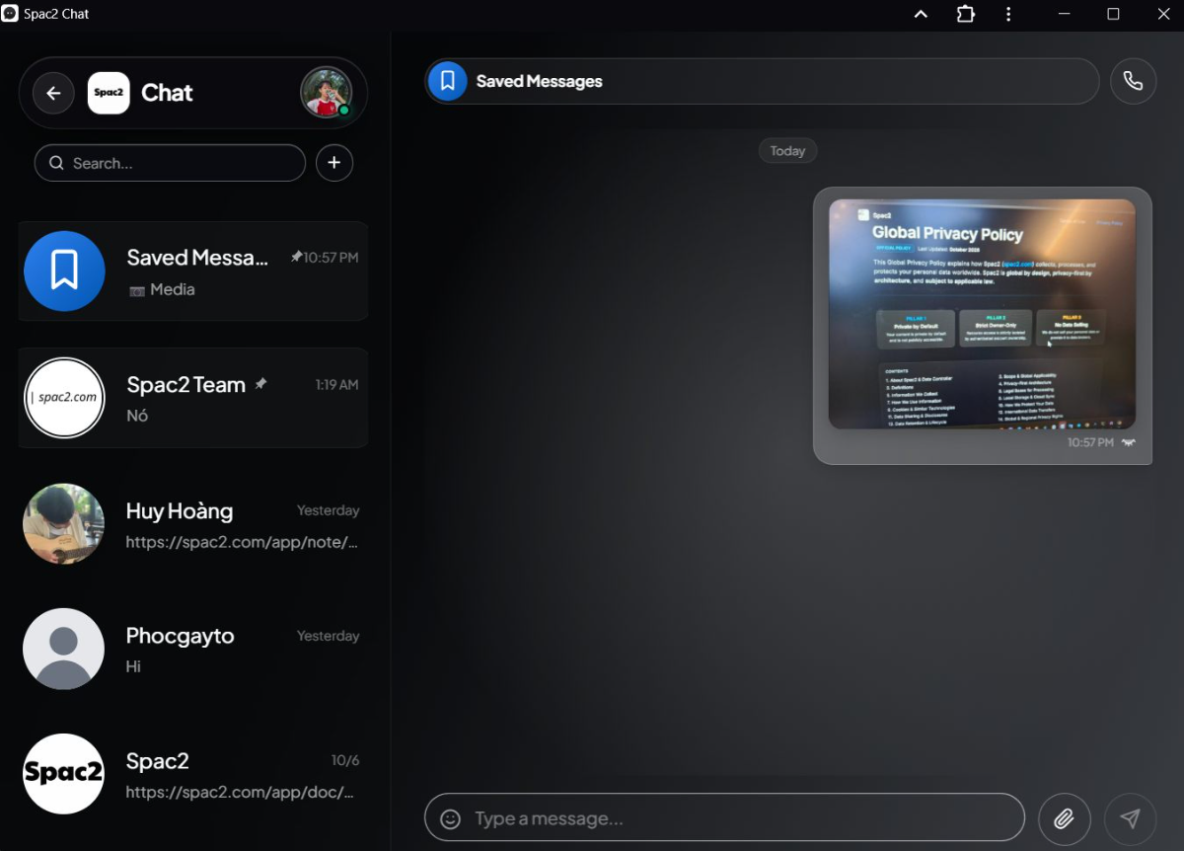This screenshot has height=851, width=1184.
Task: Maximize the Spac2 Chat window
Action: [x=1113, y=14]
